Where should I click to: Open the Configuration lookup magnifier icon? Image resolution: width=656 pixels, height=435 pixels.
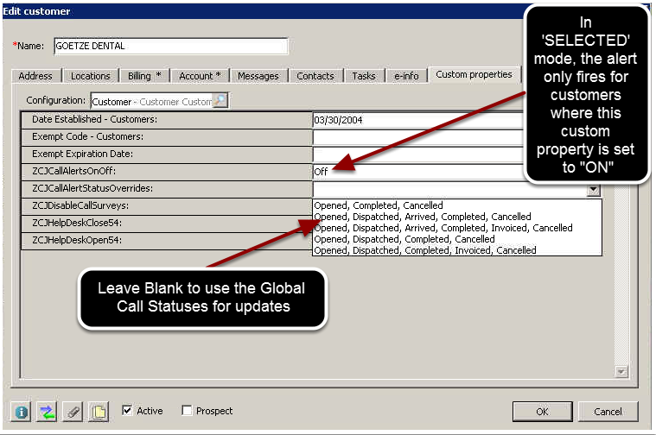[220, 100]
